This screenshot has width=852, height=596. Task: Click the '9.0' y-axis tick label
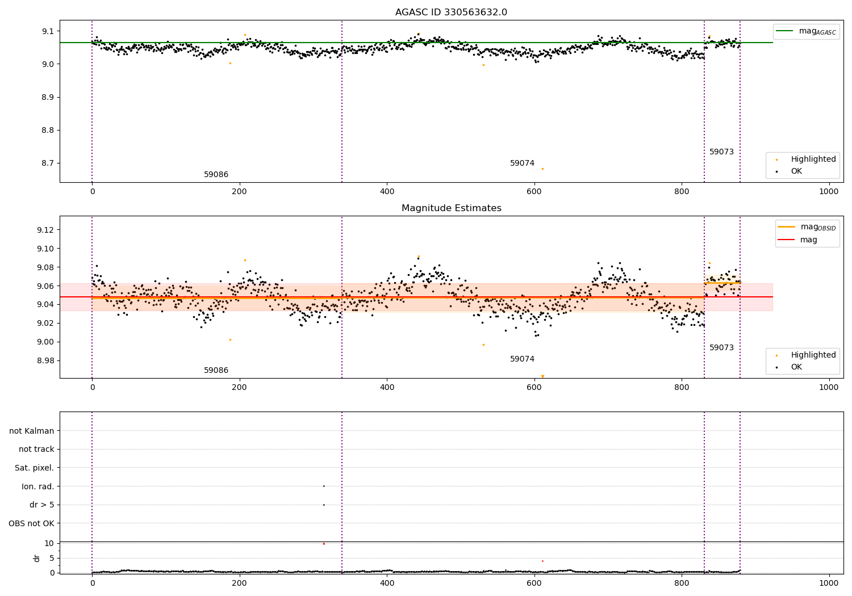[x=48, y=64]
